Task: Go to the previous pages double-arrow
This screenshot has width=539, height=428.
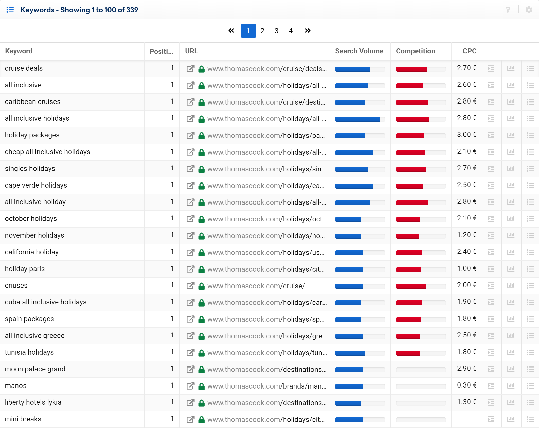Action: pyautogui.click(x=231, y=31)
